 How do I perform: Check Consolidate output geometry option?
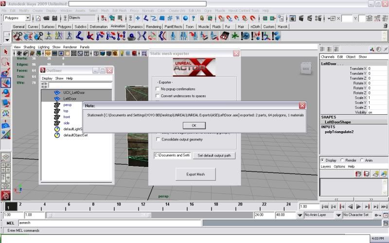pos(158,139)
